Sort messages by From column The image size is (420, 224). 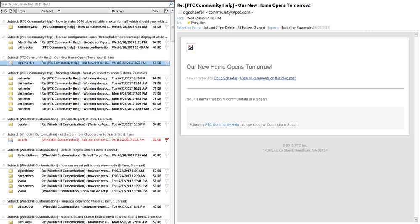coord(29,11)
